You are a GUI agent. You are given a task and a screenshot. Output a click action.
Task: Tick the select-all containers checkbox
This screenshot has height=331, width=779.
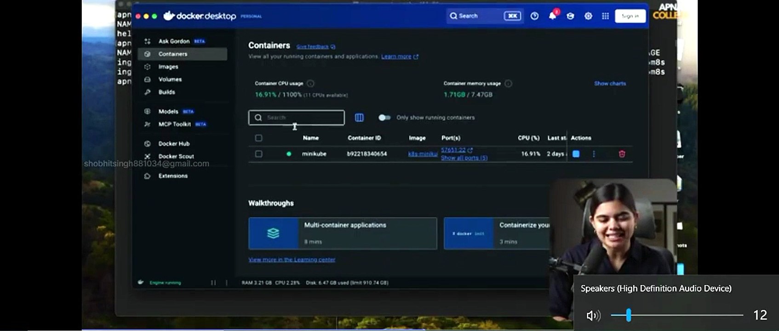(258, 138)
